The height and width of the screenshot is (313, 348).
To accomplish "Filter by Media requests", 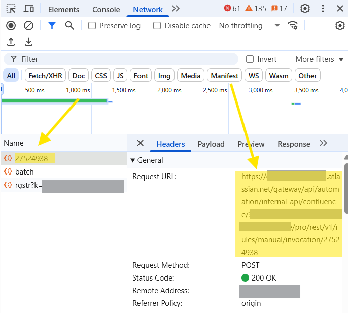I will 190,76.
